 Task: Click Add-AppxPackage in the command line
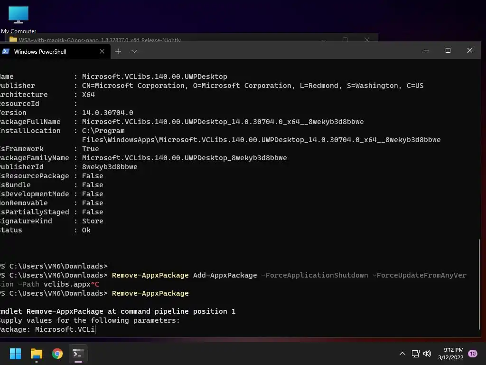225,275
